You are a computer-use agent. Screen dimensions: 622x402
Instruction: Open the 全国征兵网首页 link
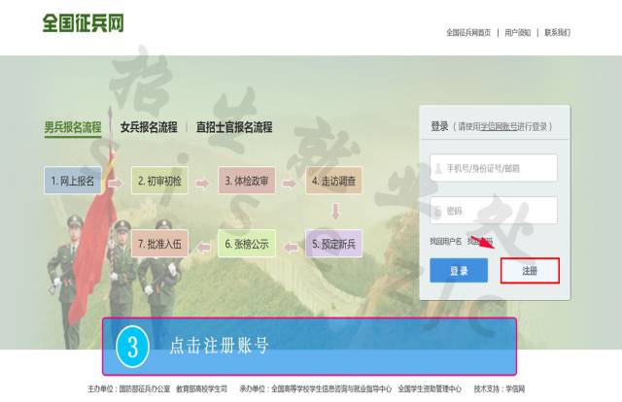(x=468, y=32)
